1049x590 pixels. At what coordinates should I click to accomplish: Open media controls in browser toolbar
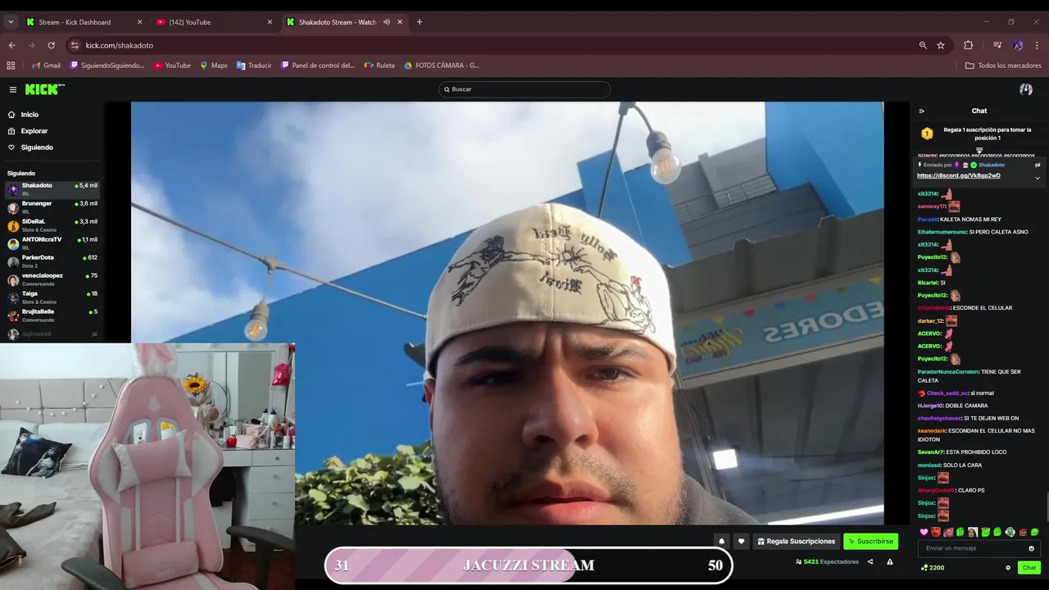click(x=997, y=45)
